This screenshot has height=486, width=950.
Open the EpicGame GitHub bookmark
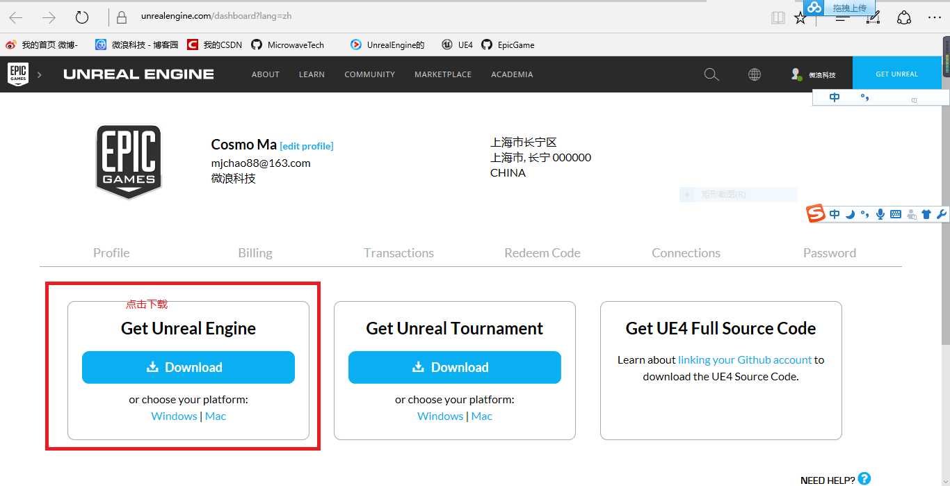click(508, 44)
